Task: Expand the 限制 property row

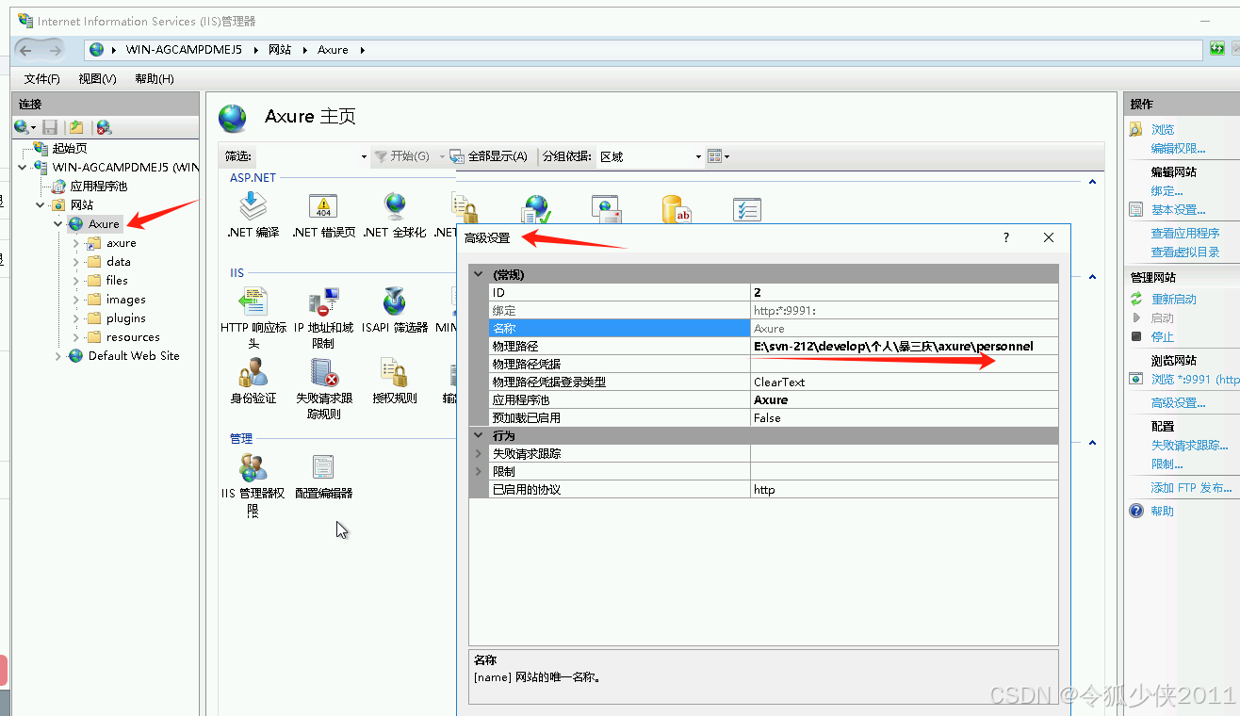Action: [479, 471]
